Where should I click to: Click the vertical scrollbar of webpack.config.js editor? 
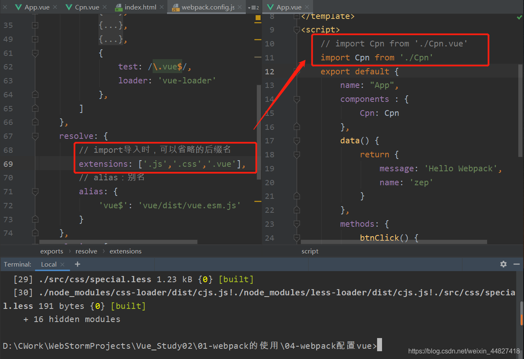259,131
